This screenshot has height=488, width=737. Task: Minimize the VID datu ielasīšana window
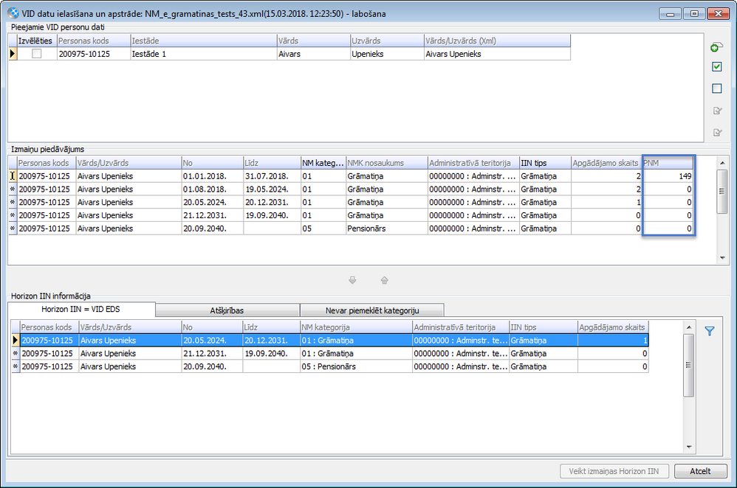pos(671,13)
